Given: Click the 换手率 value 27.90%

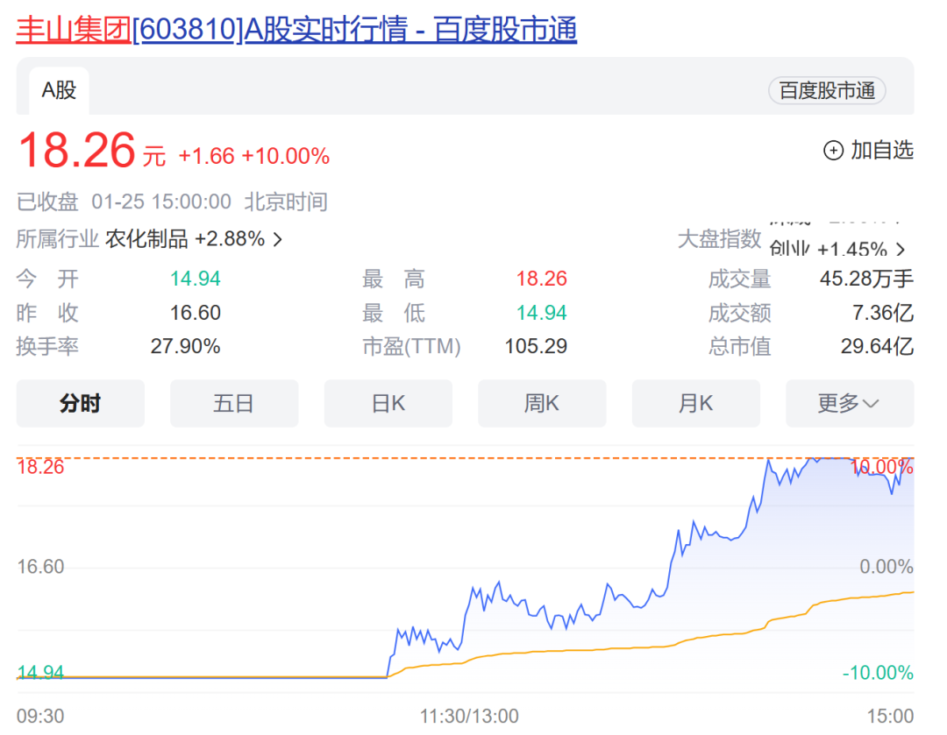Looking at the screenshot, I should click(x=185, y=346).
